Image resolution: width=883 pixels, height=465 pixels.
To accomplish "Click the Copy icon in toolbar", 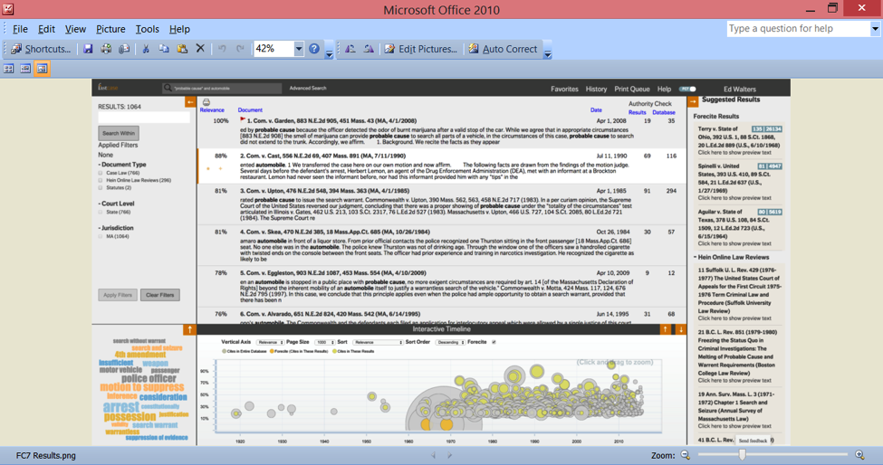I will point(164,49).
